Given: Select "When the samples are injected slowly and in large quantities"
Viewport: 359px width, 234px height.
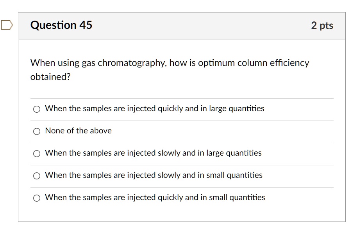Looking at the screenshot, I should point(37,153).
